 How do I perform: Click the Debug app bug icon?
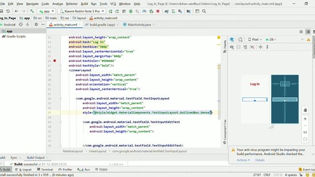131,11
